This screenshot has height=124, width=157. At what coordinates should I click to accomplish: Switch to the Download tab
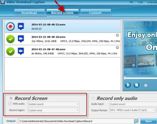pos(29,13)
